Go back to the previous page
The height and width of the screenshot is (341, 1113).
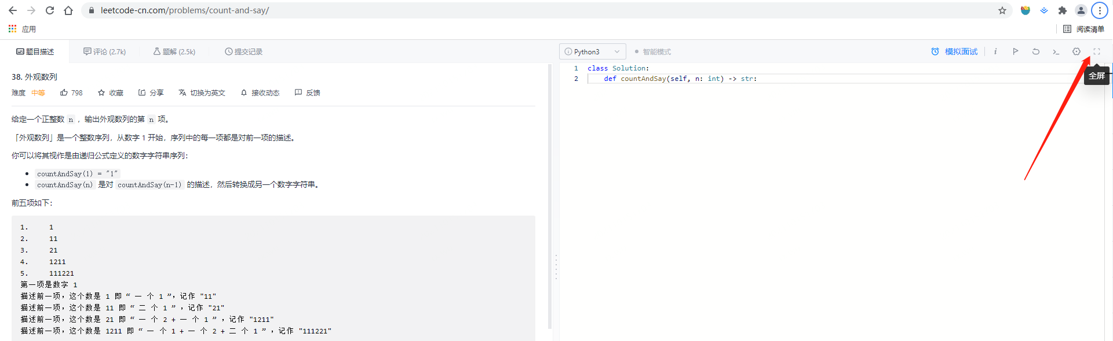(13, 10)
